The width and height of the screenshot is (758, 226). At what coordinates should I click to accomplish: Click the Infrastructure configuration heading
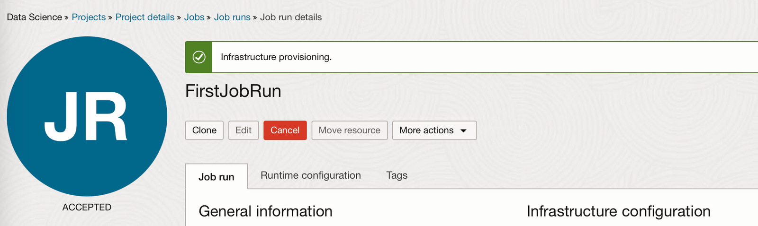619,211
